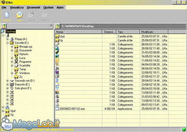This screenshot has height=132, width=187.
Task: Expand the Documenti folder node
Action: pos(12,50)
